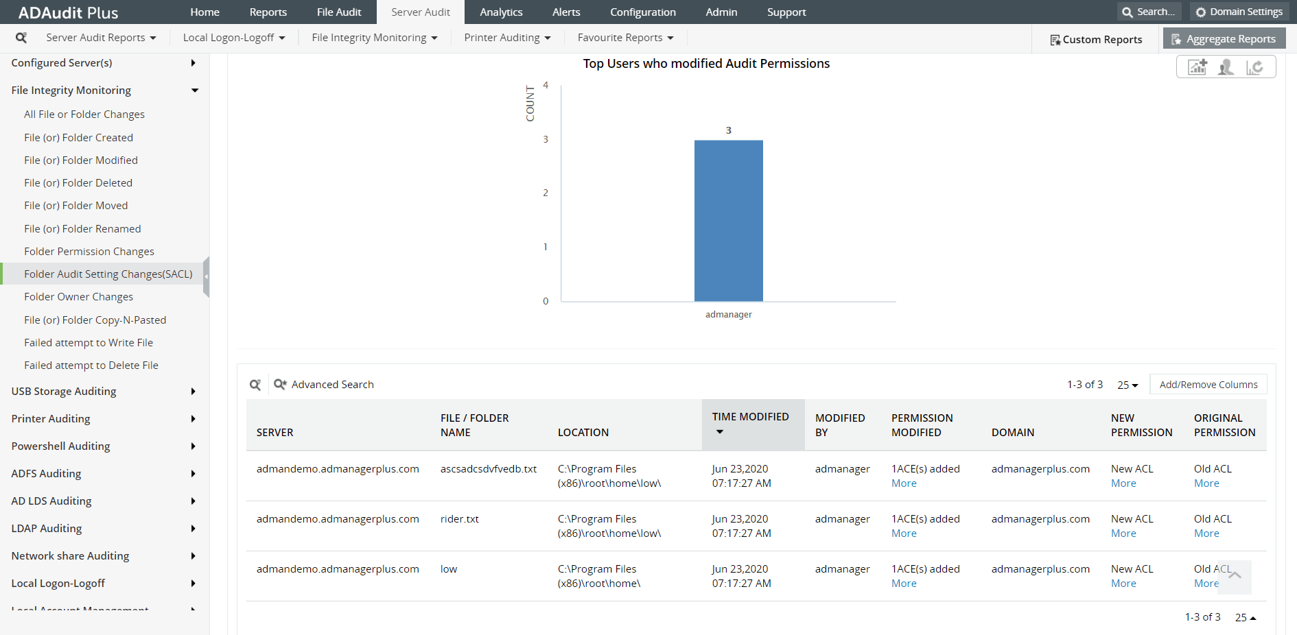Open the Local Logon-Logoff dropdown menu
Screen dimensions: 1297x635
[x=234, y=38]
